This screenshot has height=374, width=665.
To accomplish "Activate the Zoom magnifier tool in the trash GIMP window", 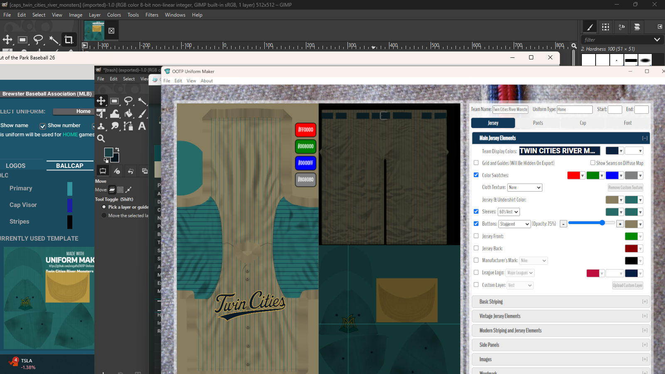I will 101,138.
